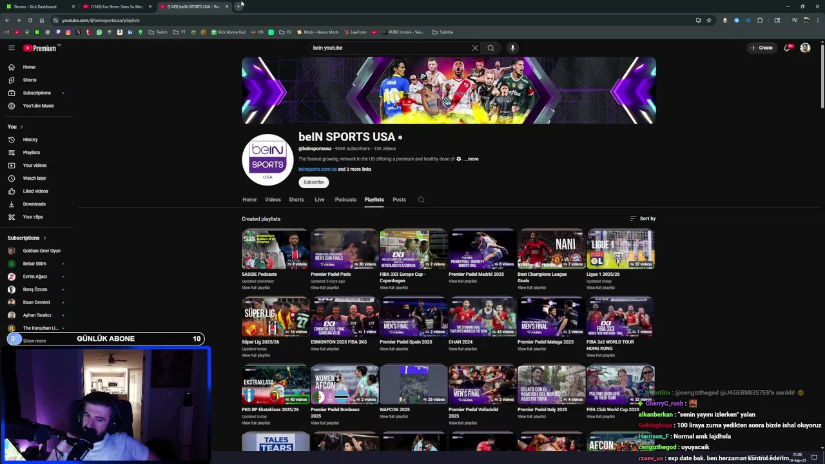Image resolution: width=825 pixels, height=464 pixels.
Task: Search within channel using tab-row magnifier
Action: coord(421,200)
